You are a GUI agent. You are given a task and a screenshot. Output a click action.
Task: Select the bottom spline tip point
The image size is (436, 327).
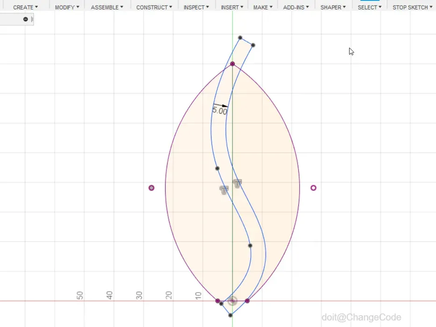point(230,315)
